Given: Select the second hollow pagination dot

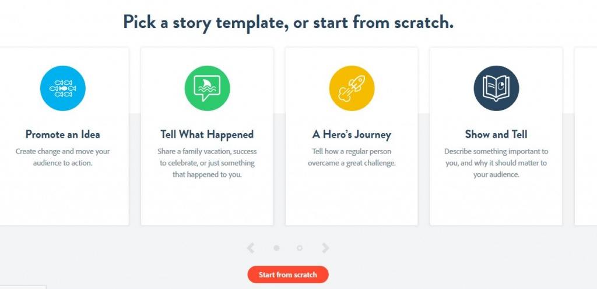Looking at the screenshot, I should [x=299, y=248].
